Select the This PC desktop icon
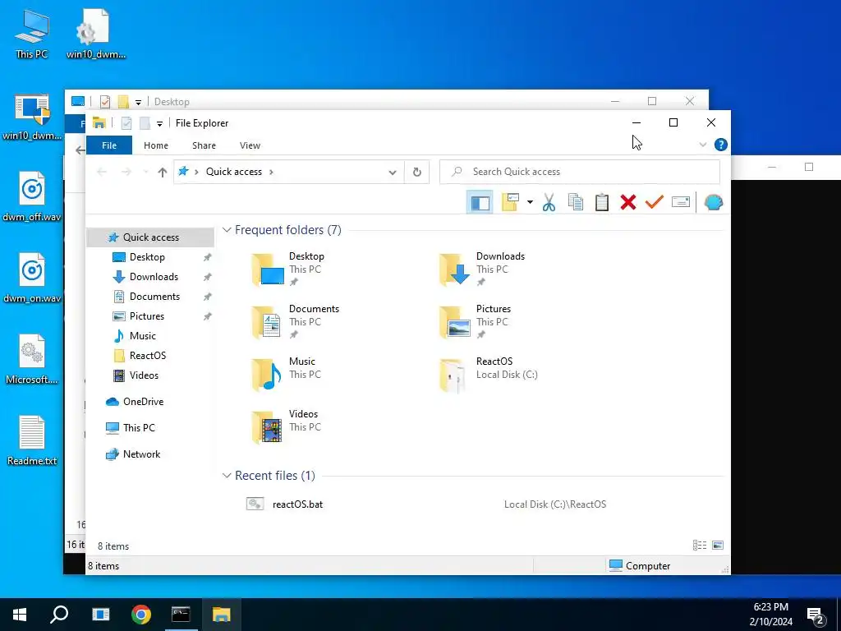 pos(32,34)
